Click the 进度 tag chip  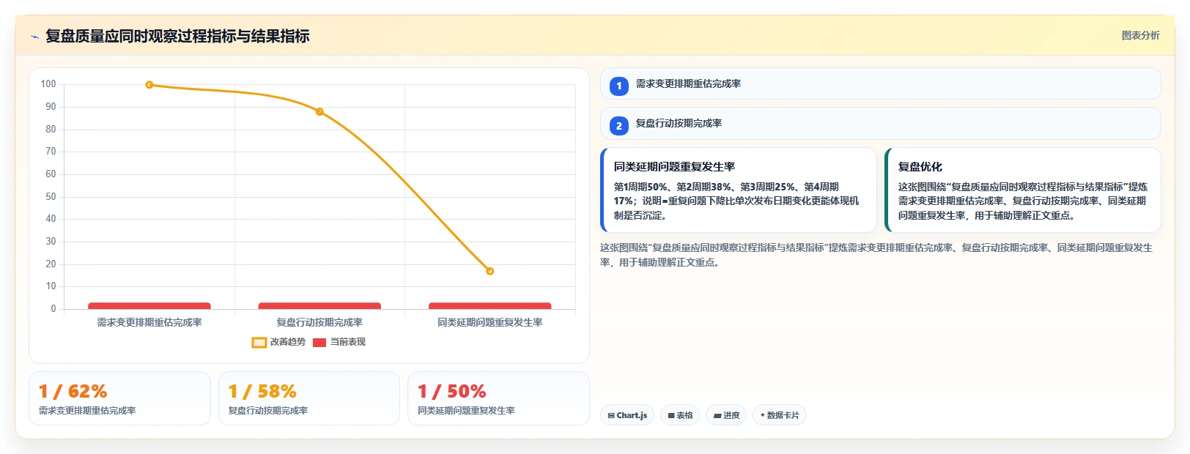tap(726, 415)
